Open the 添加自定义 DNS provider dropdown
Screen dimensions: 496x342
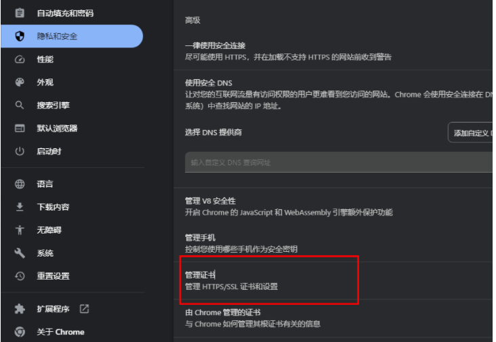471,133
